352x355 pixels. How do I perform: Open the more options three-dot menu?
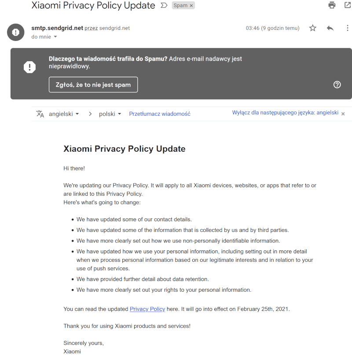click(x=347, y=28)
